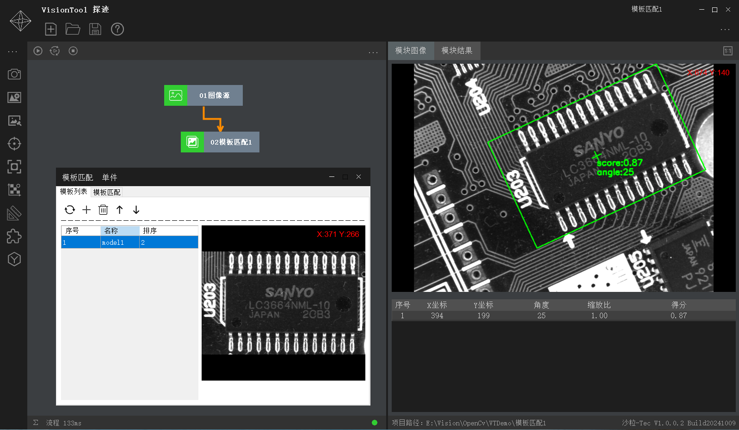Stop the flow execution icon
This screenshot has height=430, width=739.
[x=73, y=51]
